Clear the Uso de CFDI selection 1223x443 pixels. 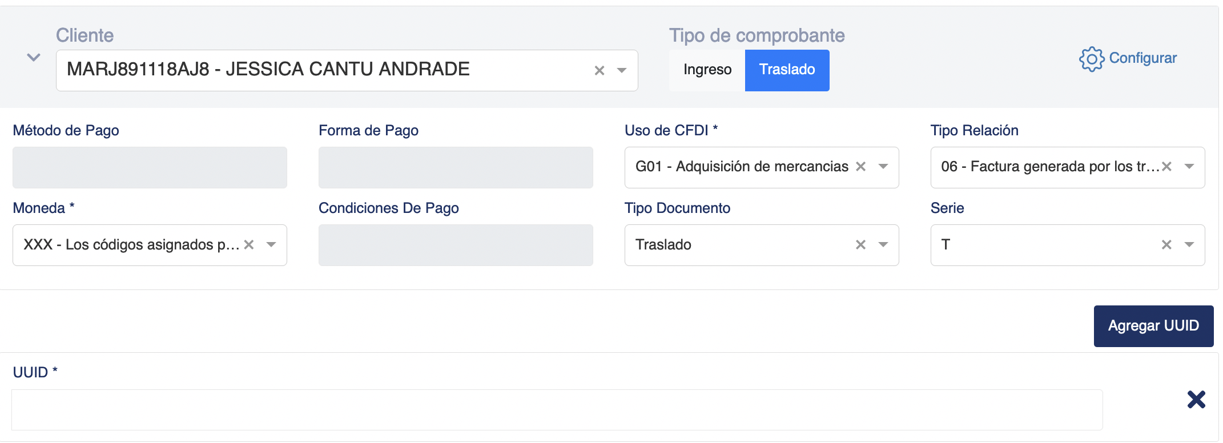tap(860, 166)
